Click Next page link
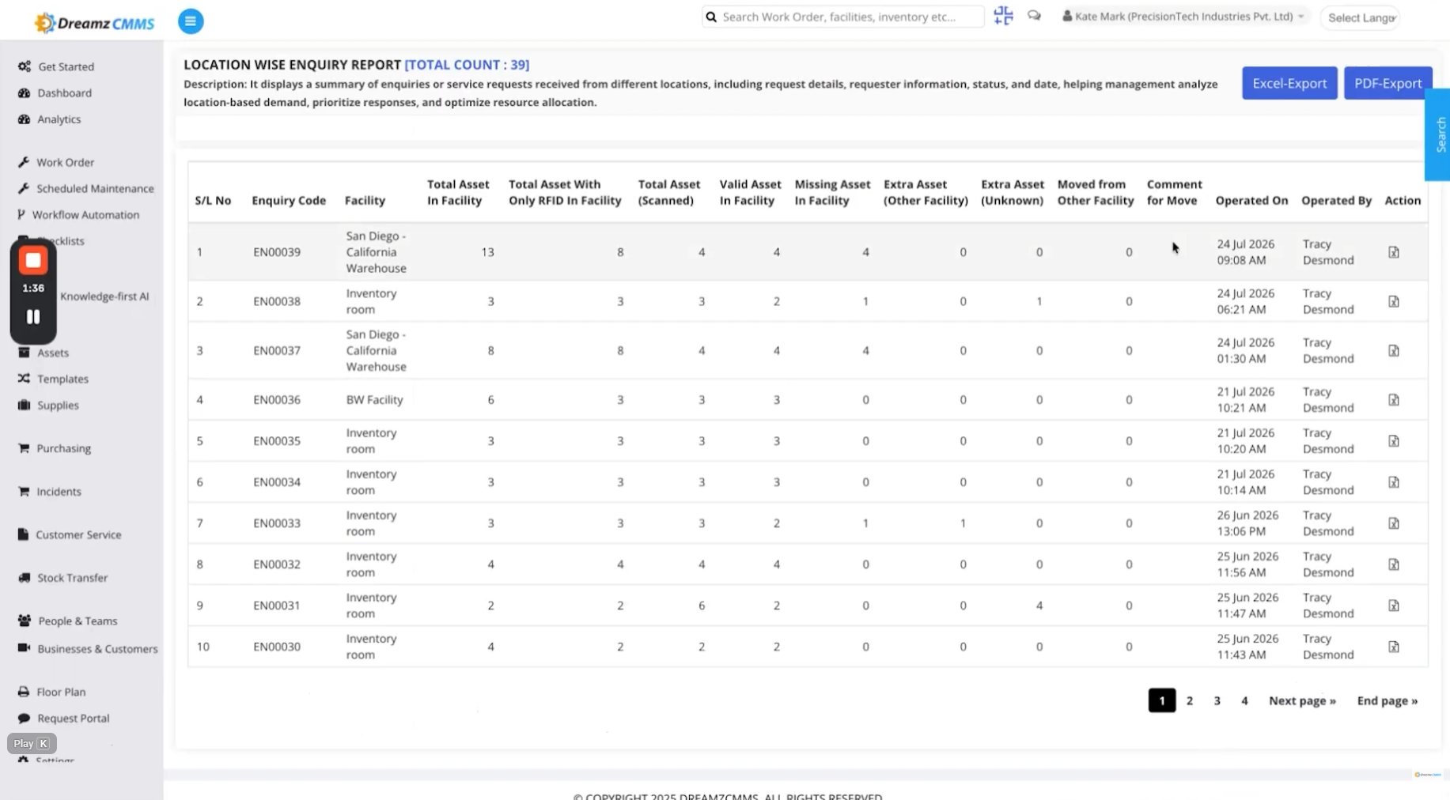Image resolution: width=1450 pixels, height=800 pixels. [1302, 700]
